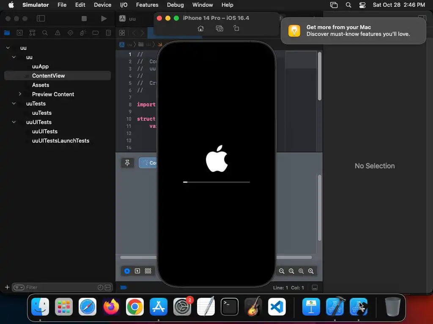Open navigator filter options dropdown

click(x=19, y=287)
